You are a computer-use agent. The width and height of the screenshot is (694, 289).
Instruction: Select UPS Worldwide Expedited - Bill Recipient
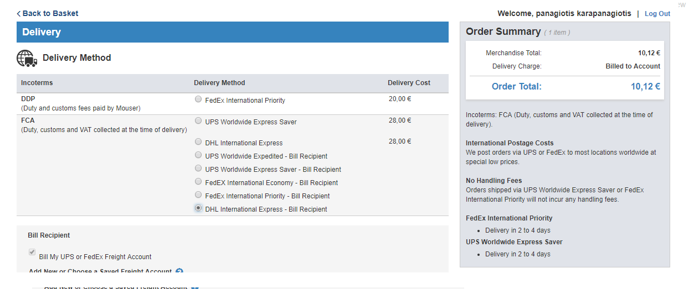198,155
